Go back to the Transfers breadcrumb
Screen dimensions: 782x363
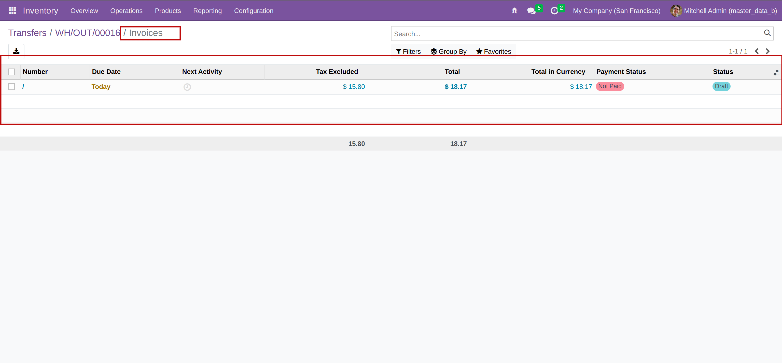tap(27, 33)
